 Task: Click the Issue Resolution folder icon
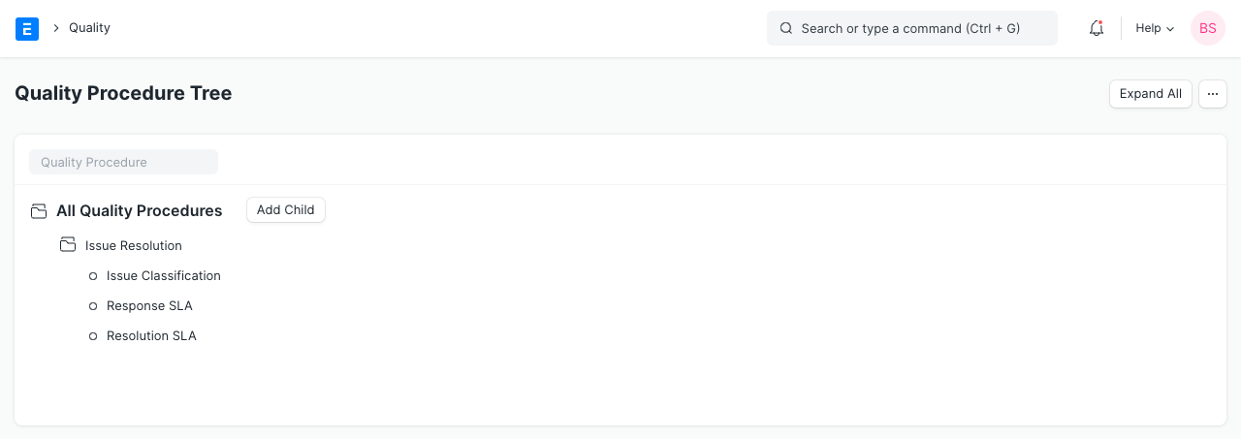click(68, 245)
